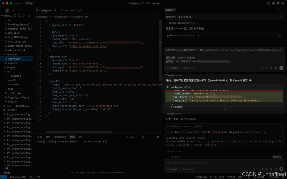The height and width of the screenshot is (179, 287).
Task: Open editor more actions menu
Action: click(x=158, y=10)
